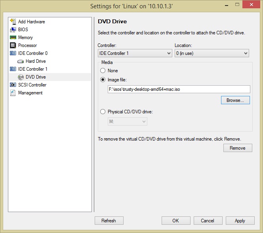Select the None media radio button
The image size is (263, 233).
click(103, 71)
